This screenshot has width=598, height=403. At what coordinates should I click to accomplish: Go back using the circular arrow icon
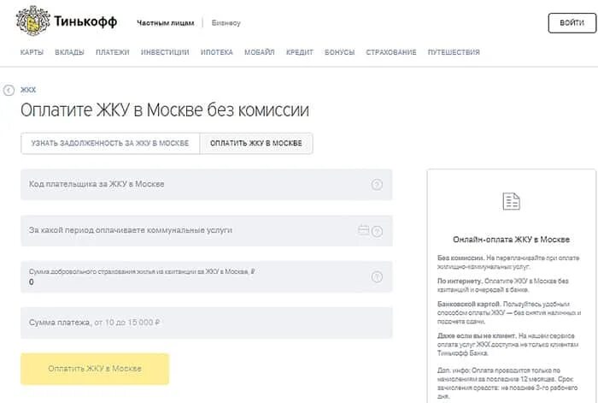pos(9,90)
